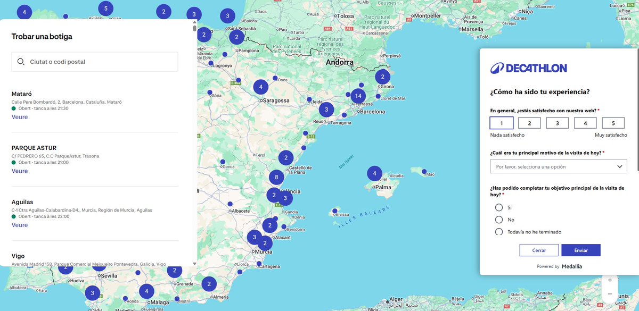Select the 'No' radio option

click(x=499, y=220)
